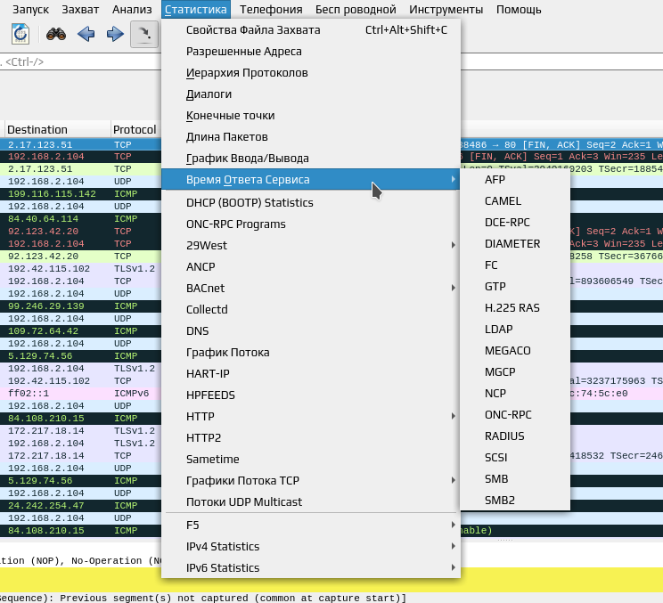The image size is (663, 603).
Task: Choose MEGACO submenu entry
Action: coord(515,351)
